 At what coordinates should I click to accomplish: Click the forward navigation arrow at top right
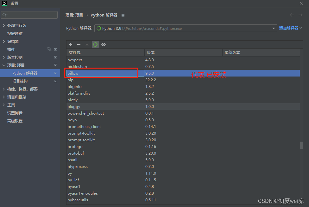300,15
